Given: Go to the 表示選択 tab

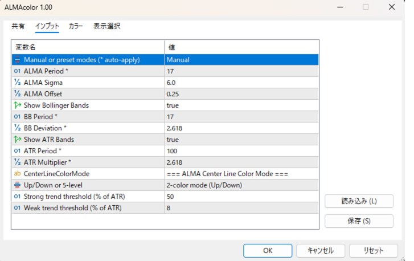Looking at the screenshot, I should coord(107,26).
